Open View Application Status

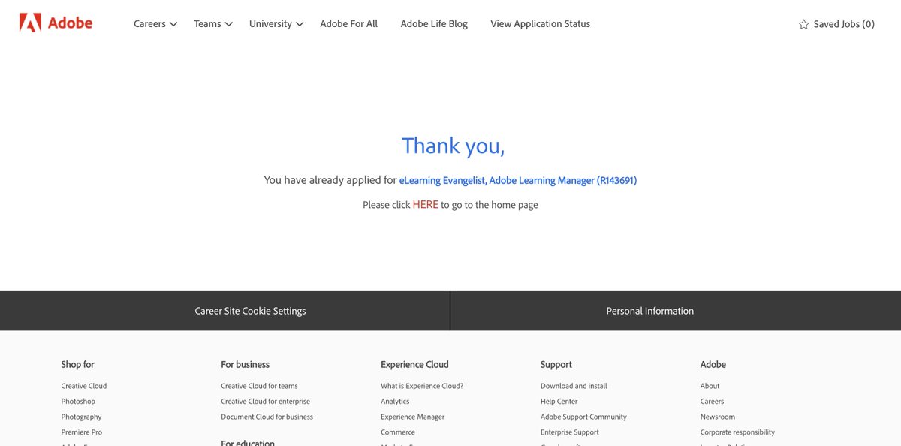pos(541,24)
